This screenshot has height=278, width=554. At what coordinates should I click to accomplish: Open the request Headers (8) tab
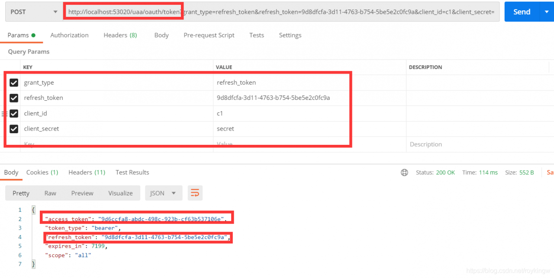pos(120,35)
